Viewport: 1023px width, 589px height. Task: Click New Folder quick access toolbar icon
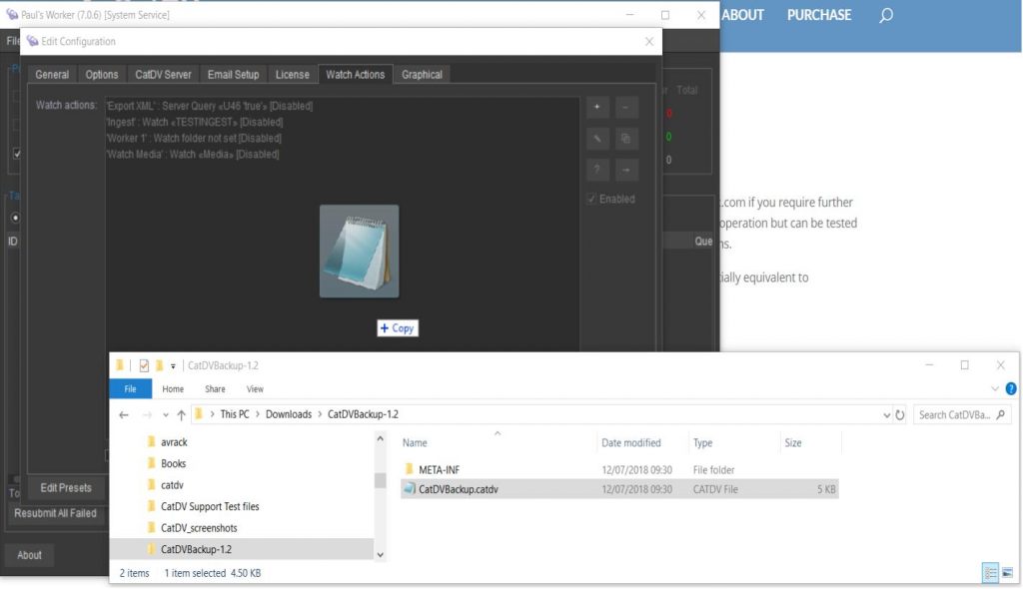click(x=159, y=366)
